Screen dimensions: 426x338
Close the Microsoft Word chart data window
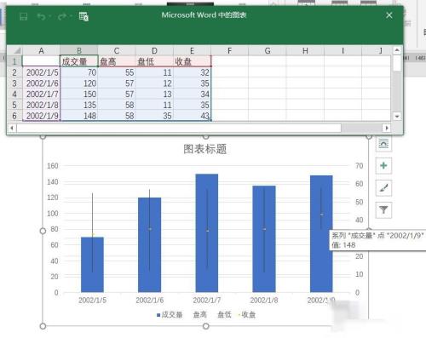pos(389,15)
